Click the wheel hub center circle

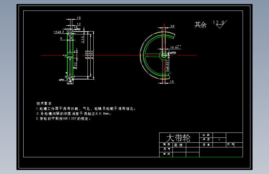pyautogui.click(x=164, y=55)
